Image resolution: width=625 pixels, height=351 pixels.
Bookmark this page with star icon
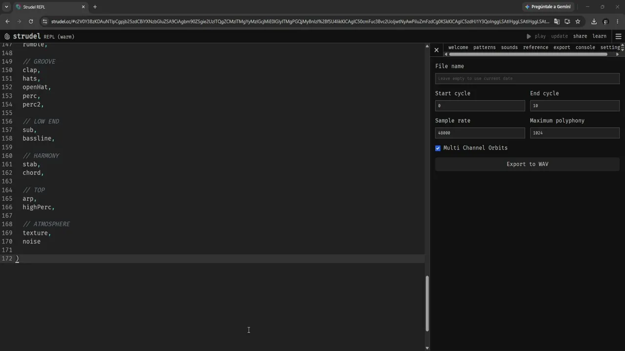578,21
